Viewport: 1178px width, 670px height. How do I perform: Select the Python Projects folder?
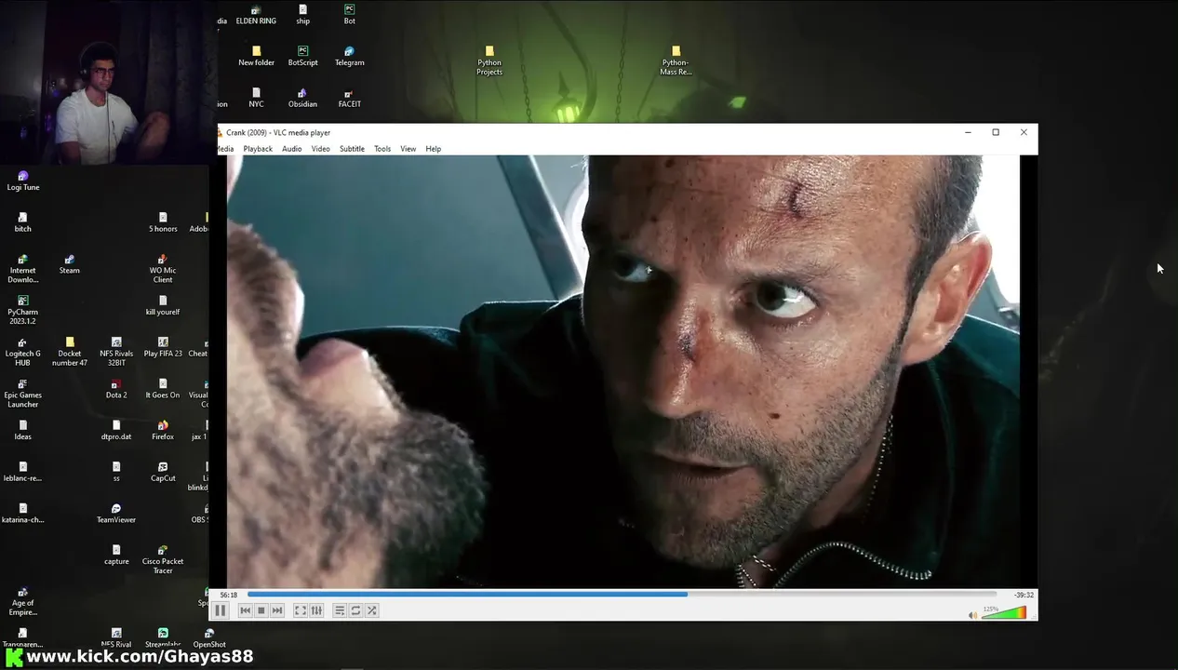(x=489, y=60)
